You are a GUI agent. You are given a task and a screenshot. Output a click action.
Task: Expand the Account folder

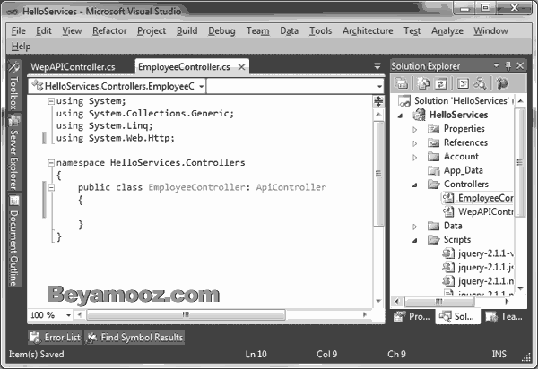(415, 158)
